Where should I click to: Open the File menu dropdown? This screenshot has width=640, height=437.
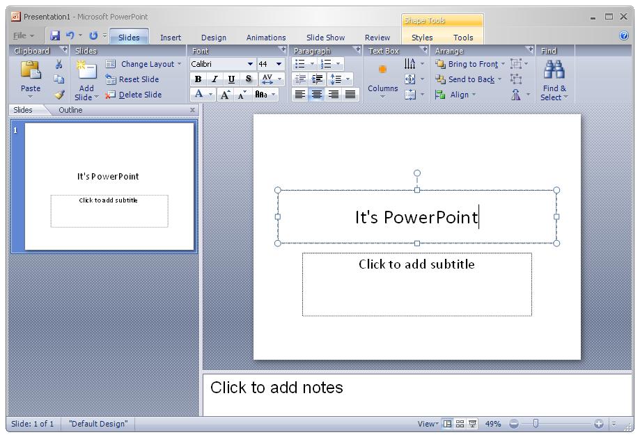click(24, 35)
